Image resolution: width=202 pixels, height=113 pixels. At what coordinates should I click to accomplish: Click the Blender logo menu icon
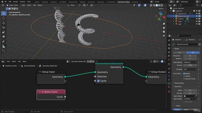point(2,2)
